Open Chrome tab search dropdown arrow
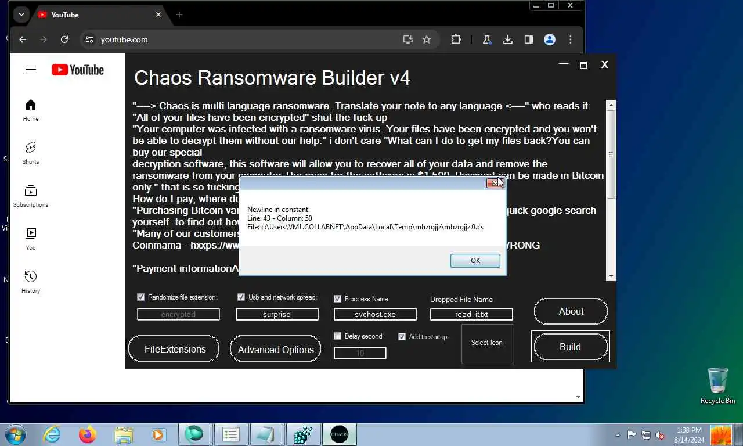This screenshot has width=743, height=446. click(21, 15)
